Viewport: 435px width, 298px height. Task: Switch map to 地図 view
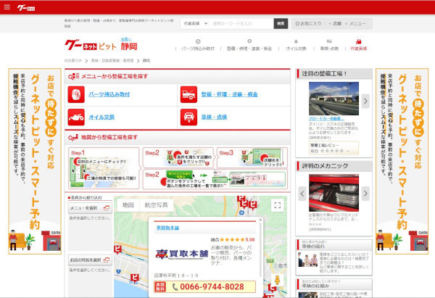(x=128, y=205)
